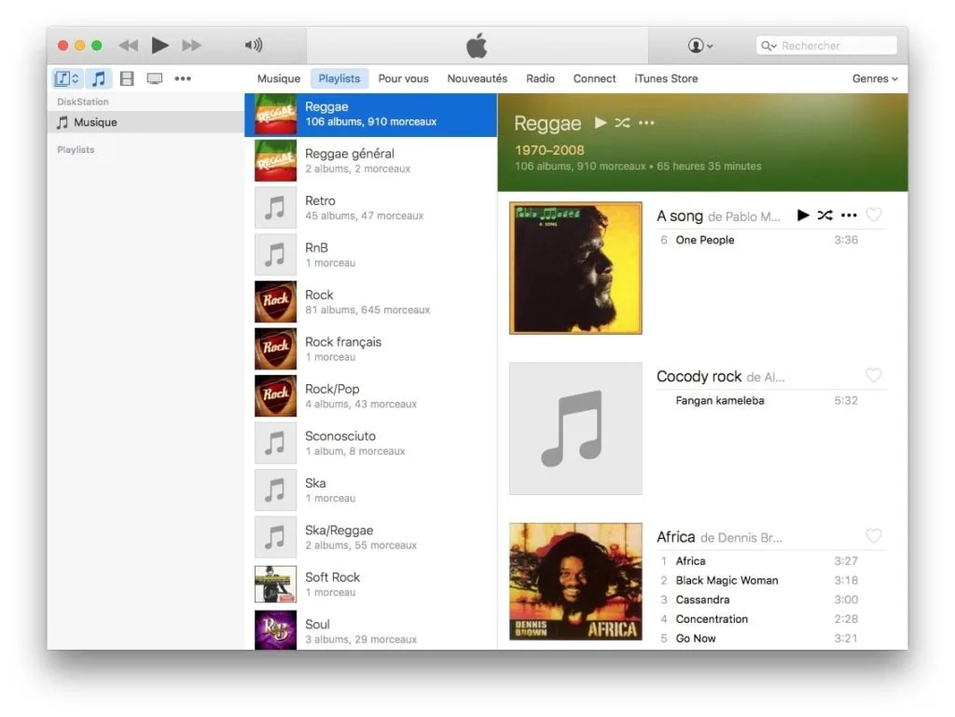The image size is (955, 717).
Task: Switch to the Radio tab
Action: click(x=540, y=78)
